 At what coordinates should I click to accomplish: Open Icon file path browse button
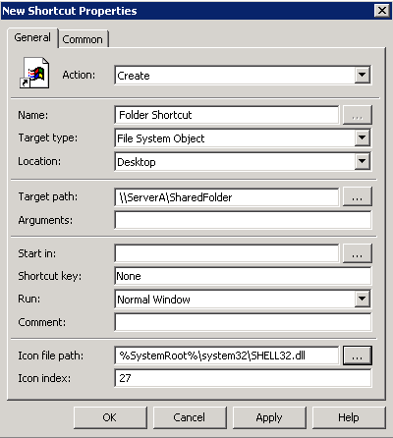pyautogui.click(x=357, y=356)
